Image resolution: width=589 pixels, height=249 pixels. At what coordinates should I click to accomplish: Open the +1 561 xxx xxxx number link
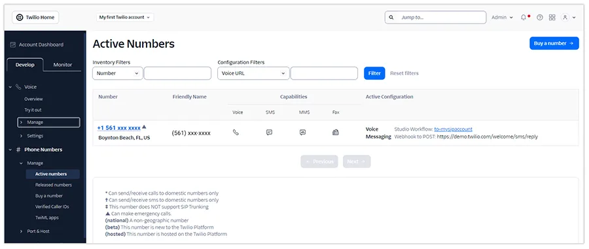(118, 128)
